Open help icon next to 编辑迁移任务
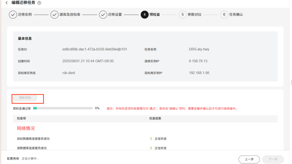The image size is (292, 164). 39,3
